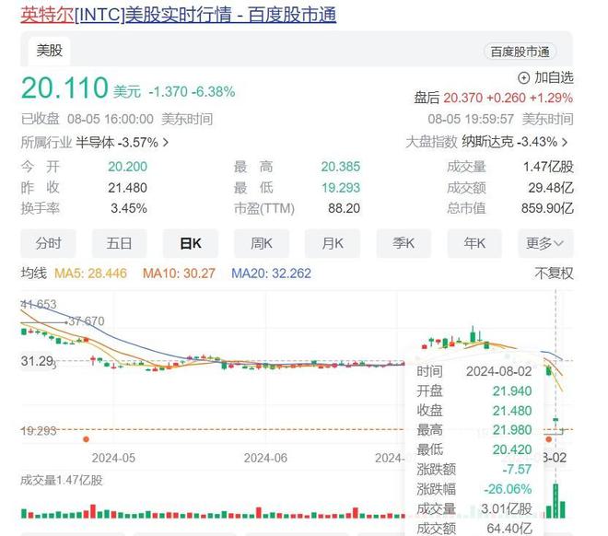608x536 pixels.
Task: Click the plus icon beside 加自选
Action: tap(523, 78)
